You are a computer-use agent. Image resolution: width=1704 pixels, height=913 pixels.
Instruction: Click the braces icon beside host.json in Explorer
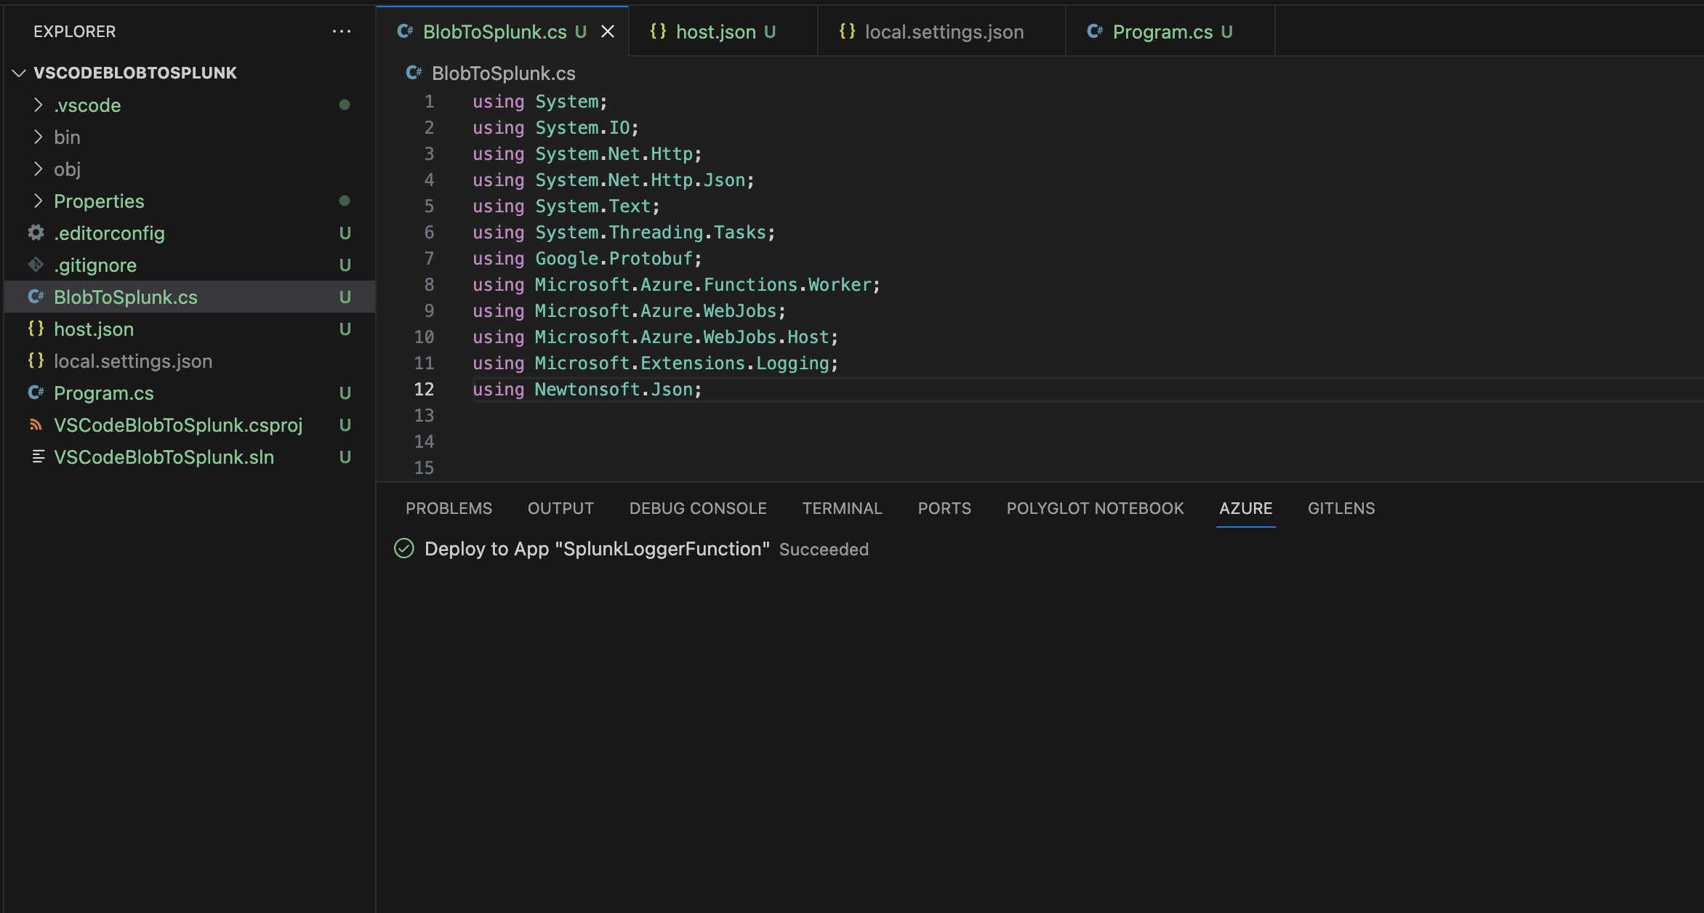(x=36, y=329)
